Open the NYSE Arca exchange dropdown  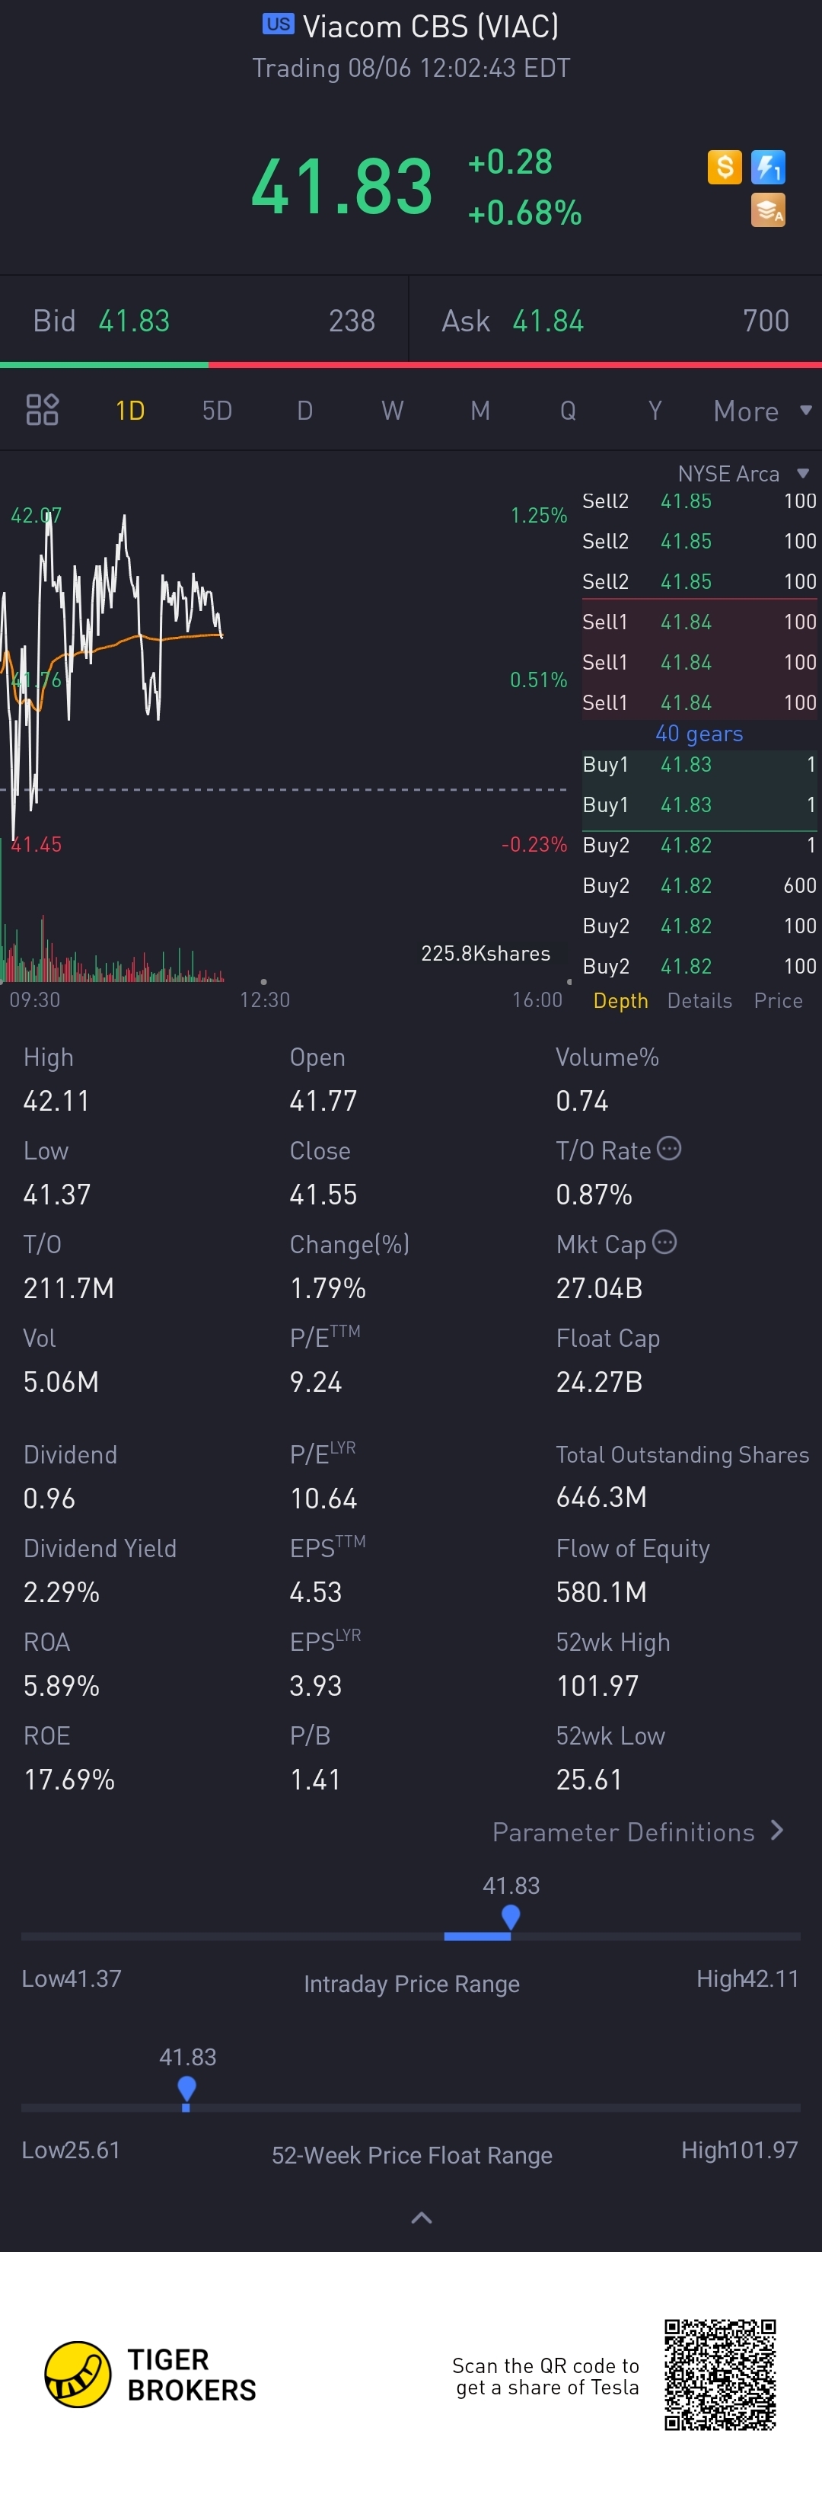[x=743, y=473]
